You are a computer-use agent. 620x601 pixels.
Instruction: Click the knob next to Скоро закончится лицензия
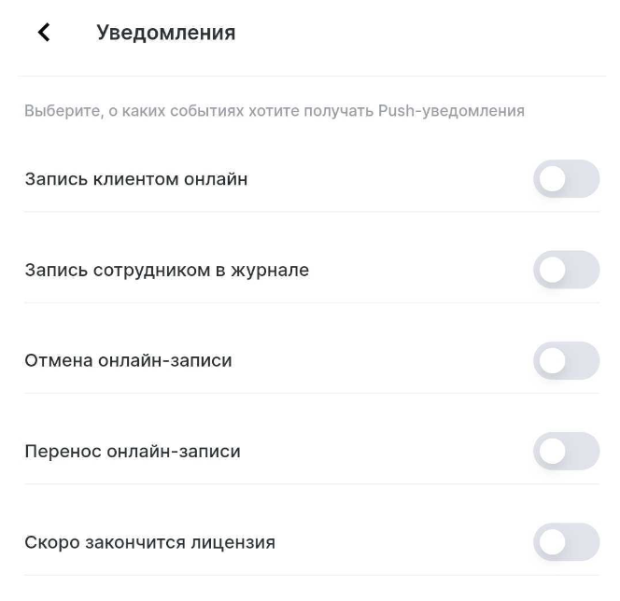pyautogui.click(x=553, y=542)
